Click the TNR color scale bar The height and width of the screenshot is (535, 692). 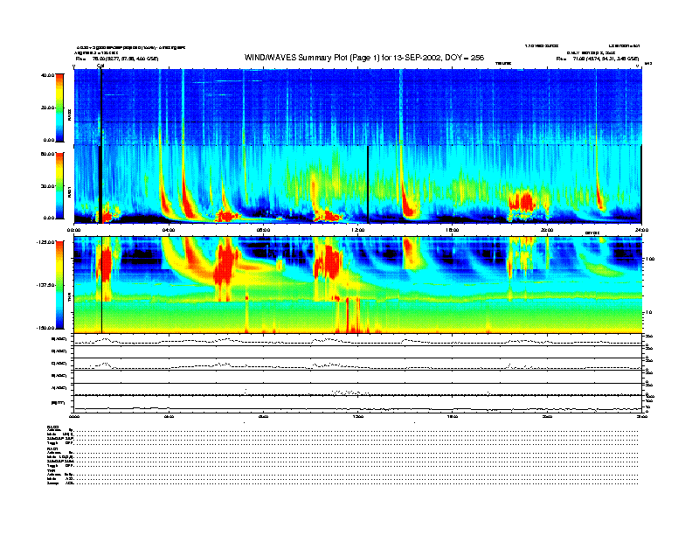click(59, 285)
